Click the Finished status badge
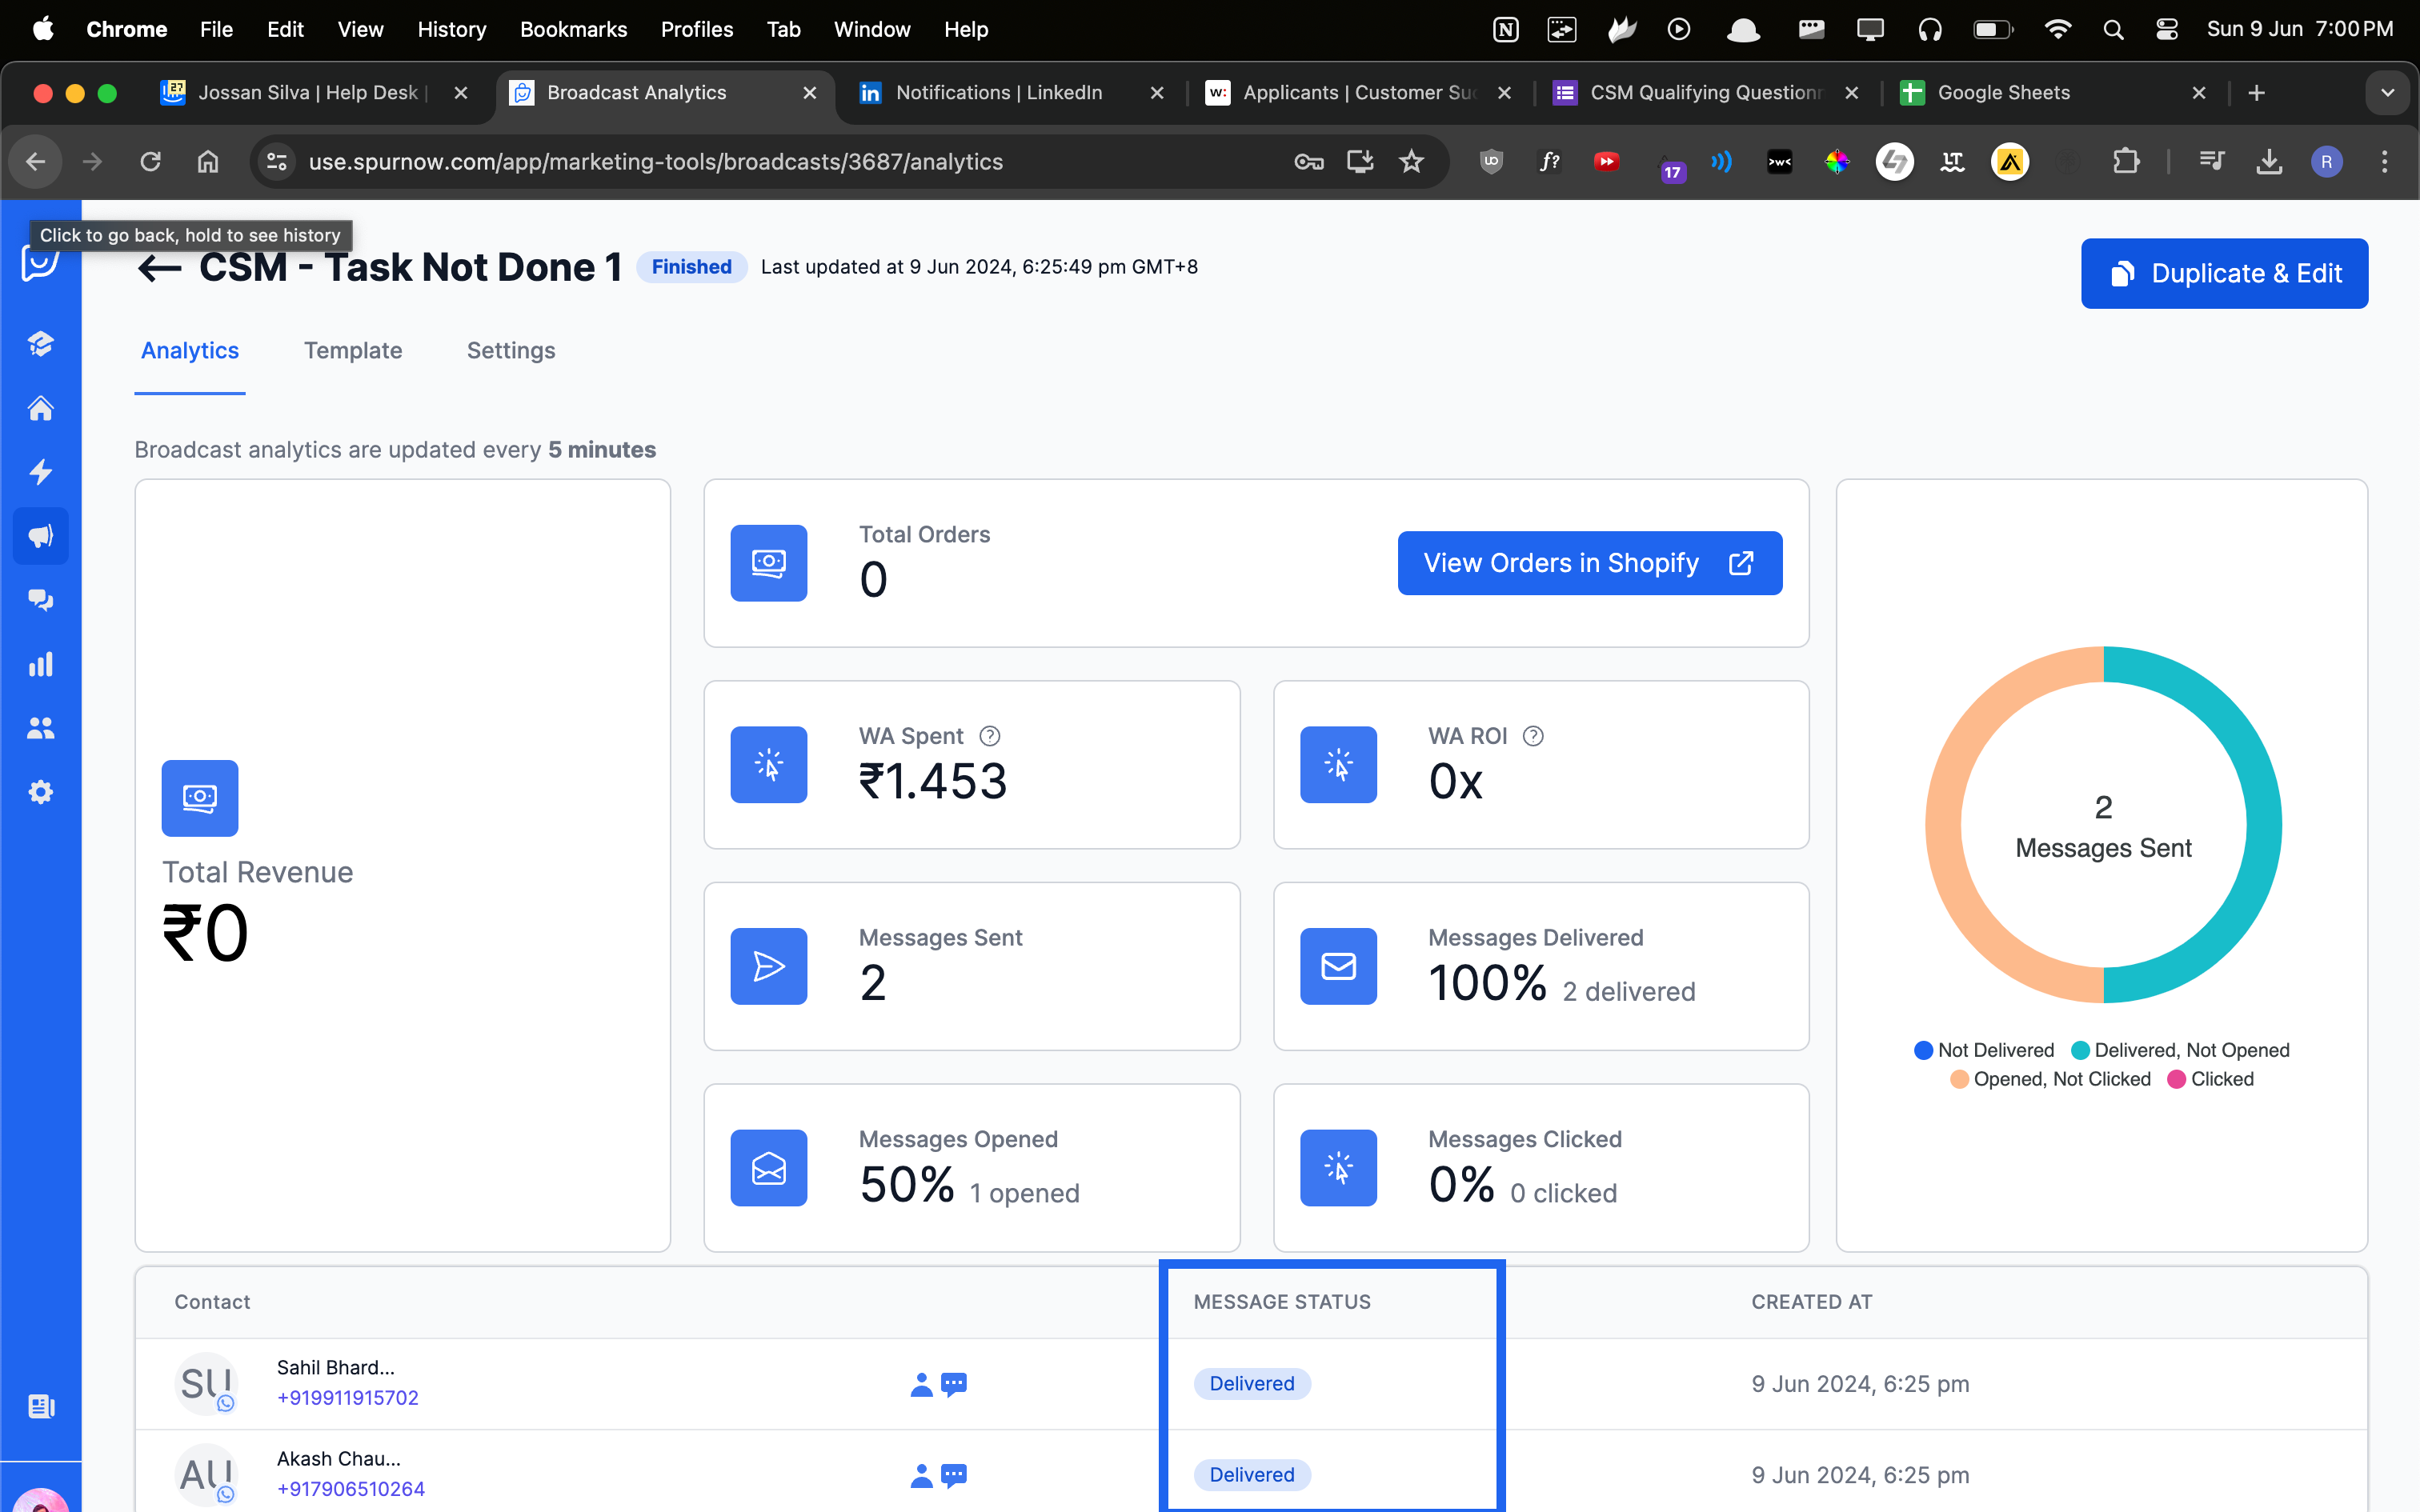This screenshot has height=1512, width=2420. [x=691, y=267]
